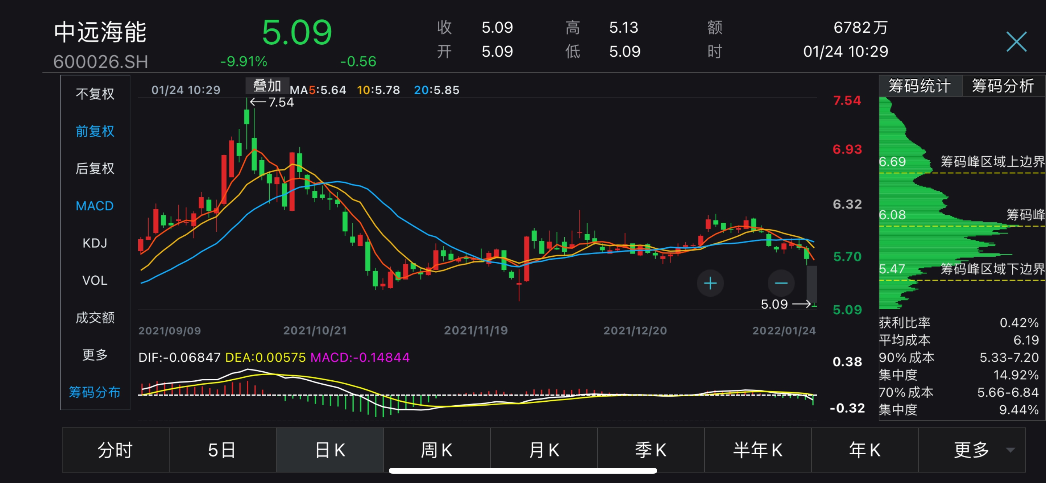Image resolution: width=1046 pixels, height=483 pixels.
Task: Select 周K weekly candlestick tab
Action: pyautogui.click(x=437, y=450)
